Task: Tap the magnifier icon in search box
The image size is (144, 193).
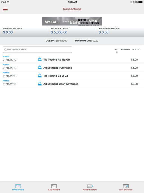Action: click(x=5, y=50)
